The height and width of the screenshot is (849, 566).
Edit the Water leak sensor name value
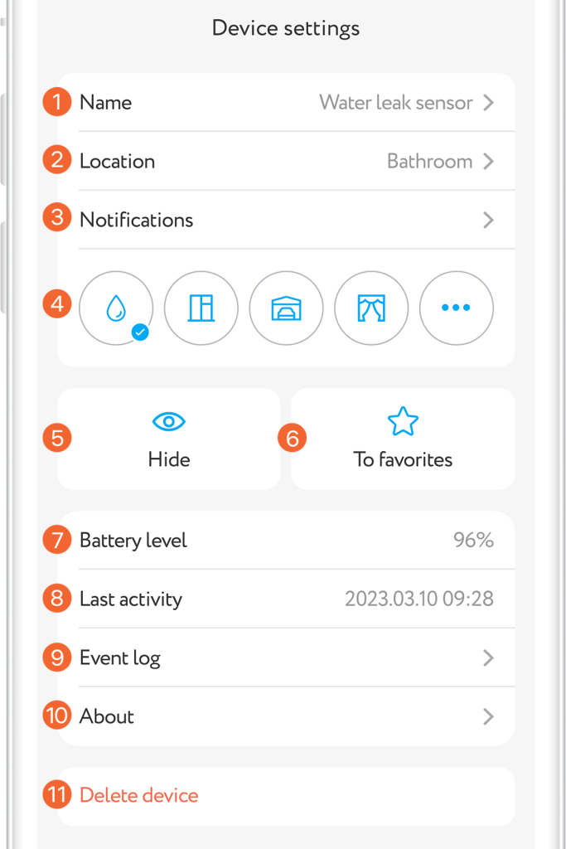click(x=395, y=103)
